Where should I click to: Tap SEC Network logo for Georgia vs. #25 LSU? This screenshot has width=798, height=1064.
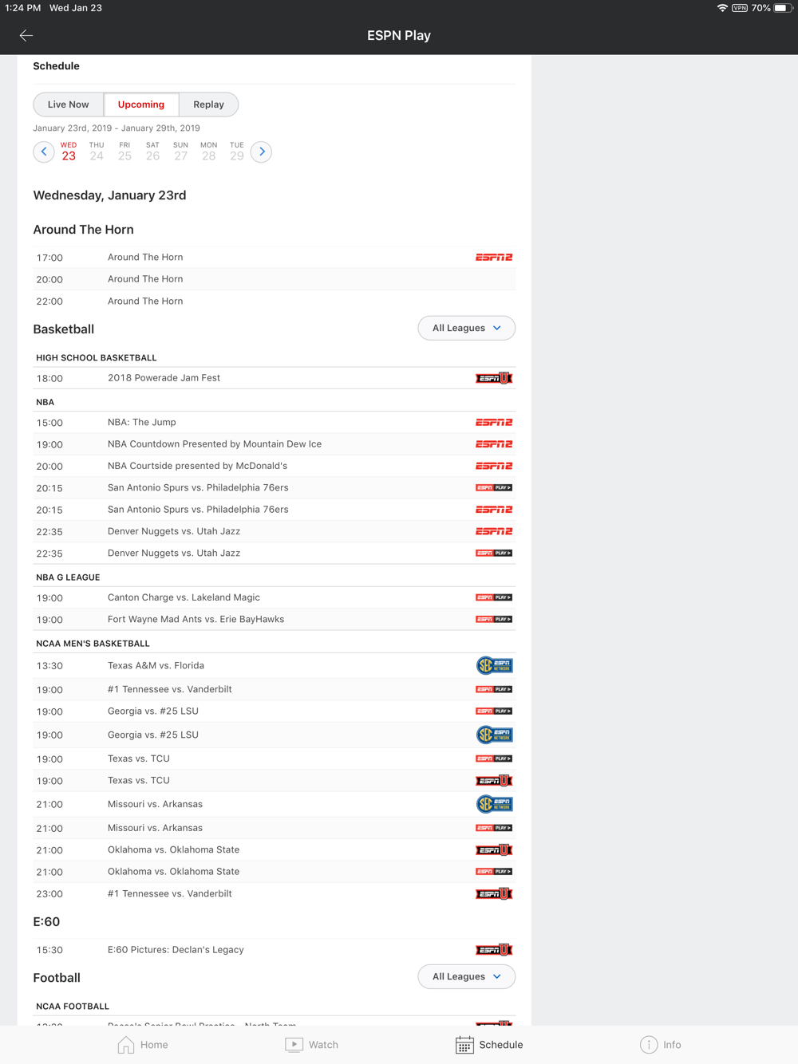[x=495, y=735]
